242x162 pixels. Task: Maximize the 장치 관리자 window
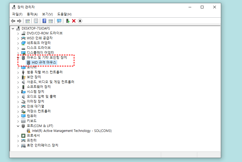coord(202,7)
